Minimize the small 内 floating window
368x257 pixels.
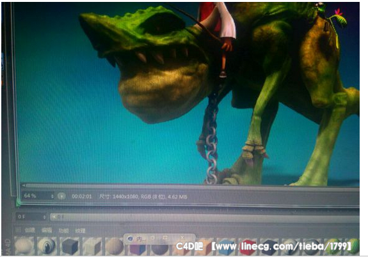[x=153, y=238]
